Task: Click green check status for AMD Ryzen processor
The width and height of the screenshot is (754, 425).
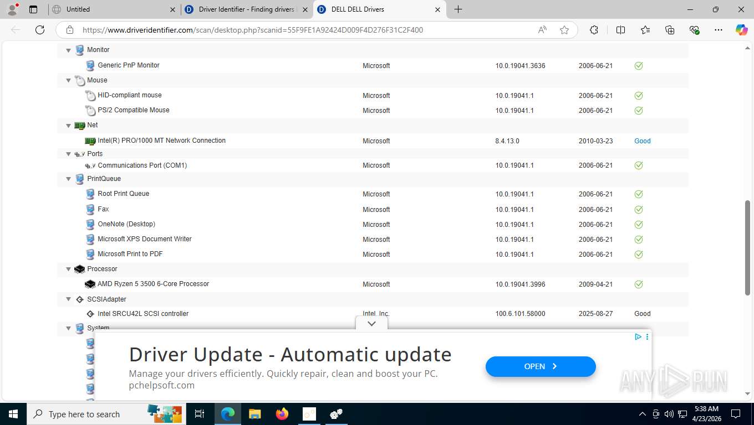Action: point(639,284)
